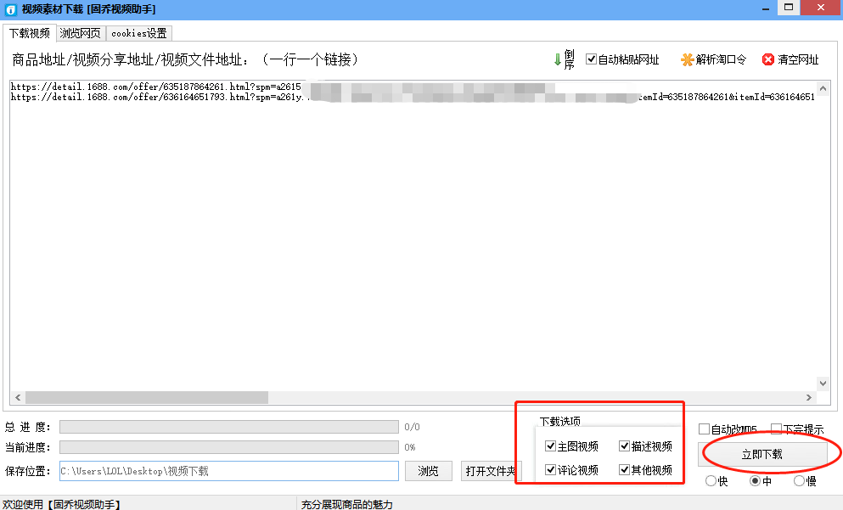Click the 清空网址 text link
Viewport: 843px width, 510px height.
pos(798,59)
